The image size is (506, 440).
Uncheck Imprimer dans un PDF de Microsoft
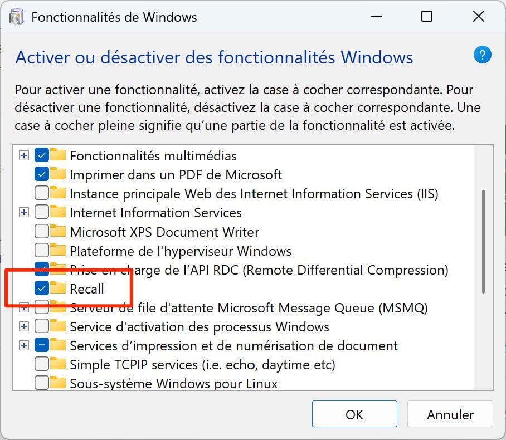tap(41, 175)
